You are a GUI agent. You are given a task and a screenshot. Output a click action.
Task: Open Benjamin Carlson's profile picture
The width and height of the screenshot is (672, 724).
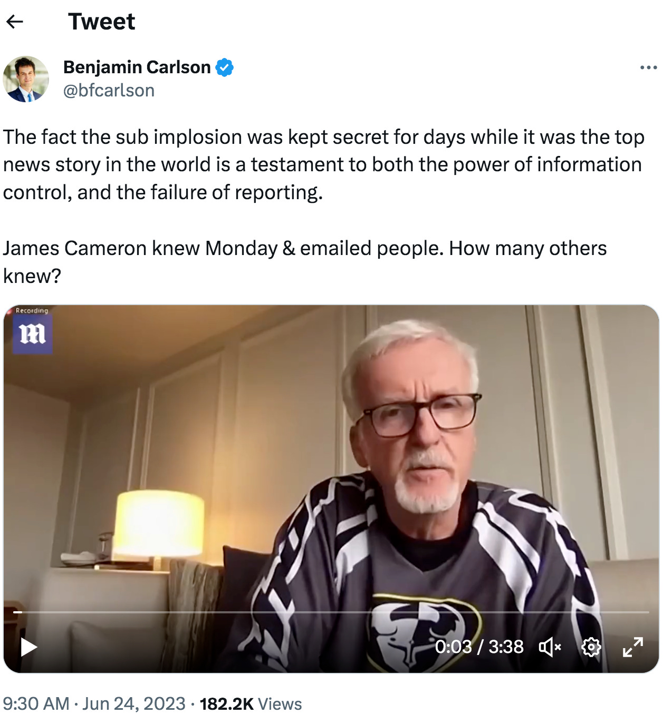point(26,79)
